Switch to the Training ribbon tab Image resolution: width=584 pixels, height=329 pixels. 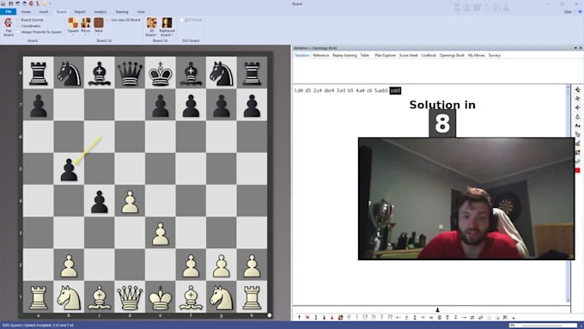pyautogui.click(x=122, y=12)
